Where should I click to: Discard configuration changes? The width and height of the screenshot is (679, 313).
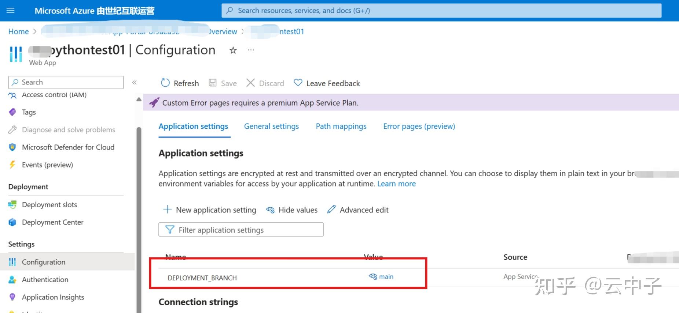pos(265,83)
